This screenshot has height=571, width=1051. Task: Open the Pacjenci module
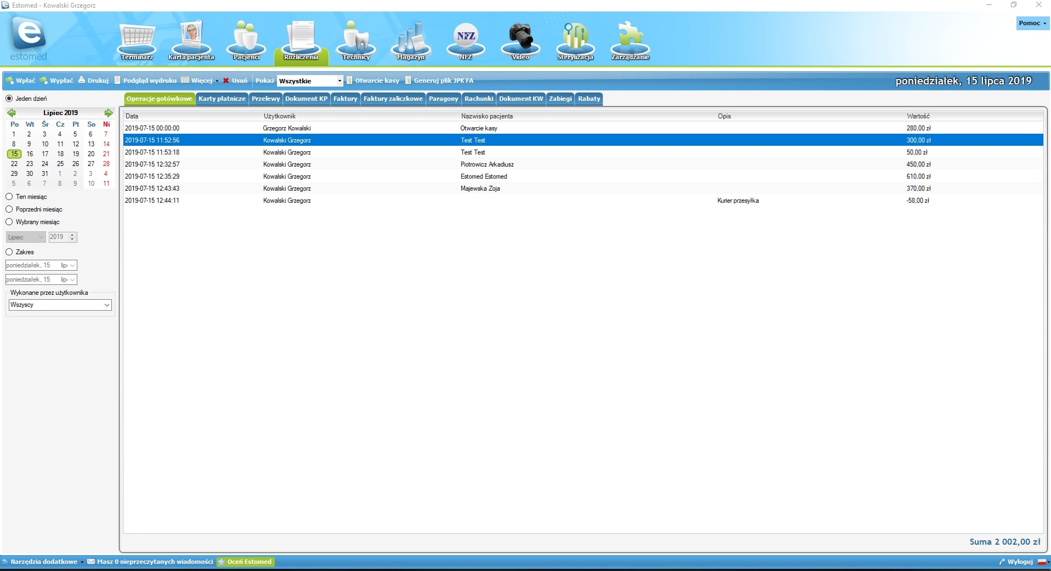tap(246, 41)
